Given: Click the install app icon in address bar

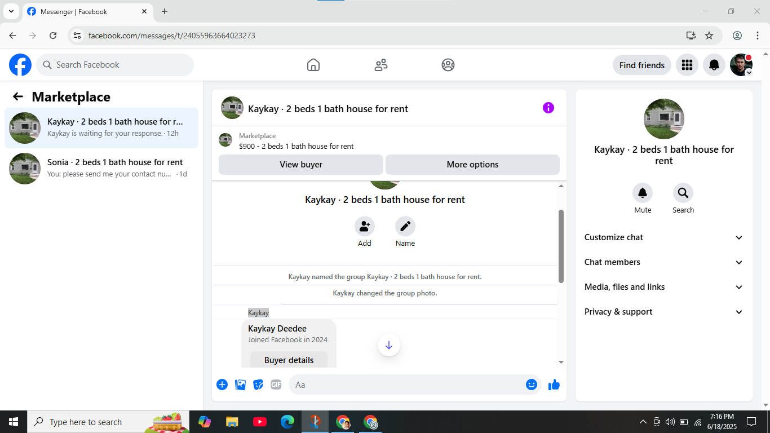Looking at the screenshot, I should [691, 36].
